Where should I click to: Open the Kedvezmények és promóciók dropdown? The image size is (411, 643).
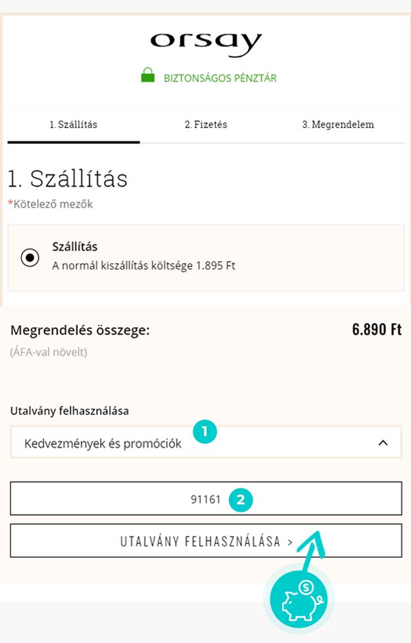point(206,442)
